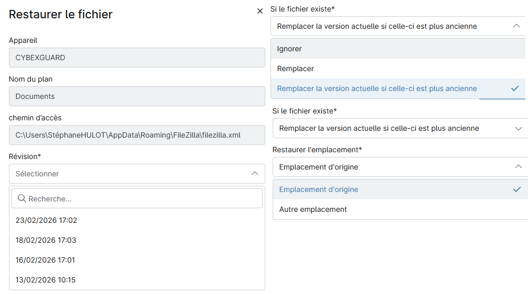Open the Révision Sélectionner dropdown field
The width and height of the screenshot is (528, 294).
coord(131,174)
